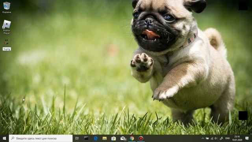Select the fa.png file icon on desktop
Viewport: 252px width, 142px height.
click(7, 42)
